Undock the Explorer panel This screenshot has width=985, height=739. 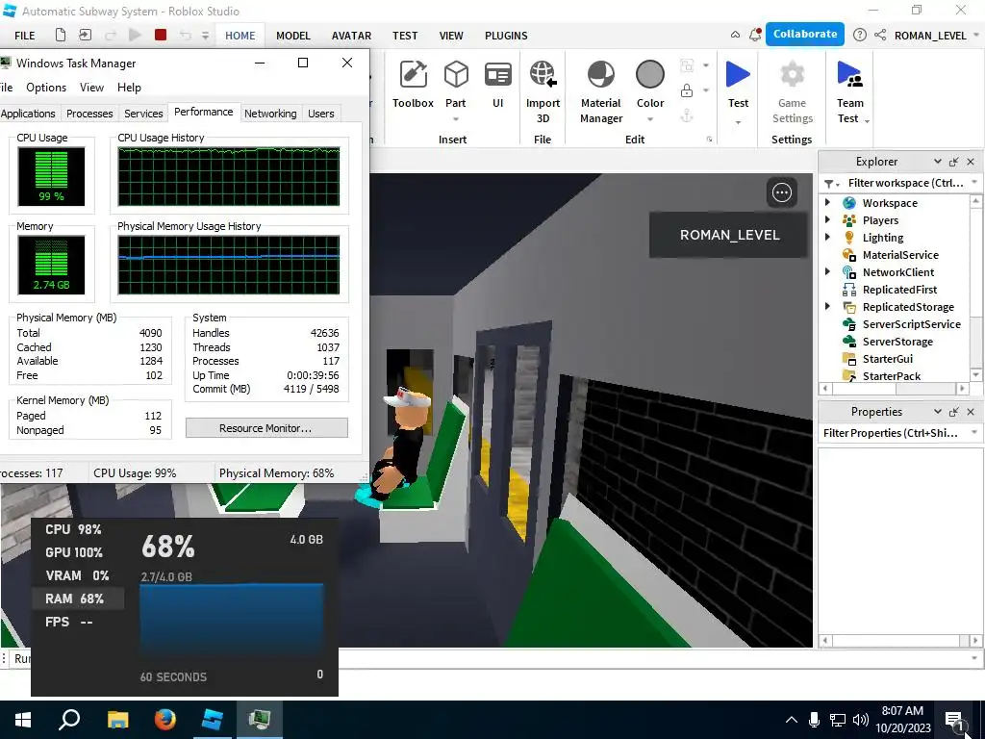tap(953, 162)
